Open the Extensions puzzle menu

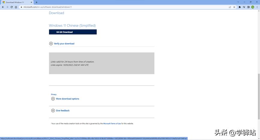click(240, 7)
